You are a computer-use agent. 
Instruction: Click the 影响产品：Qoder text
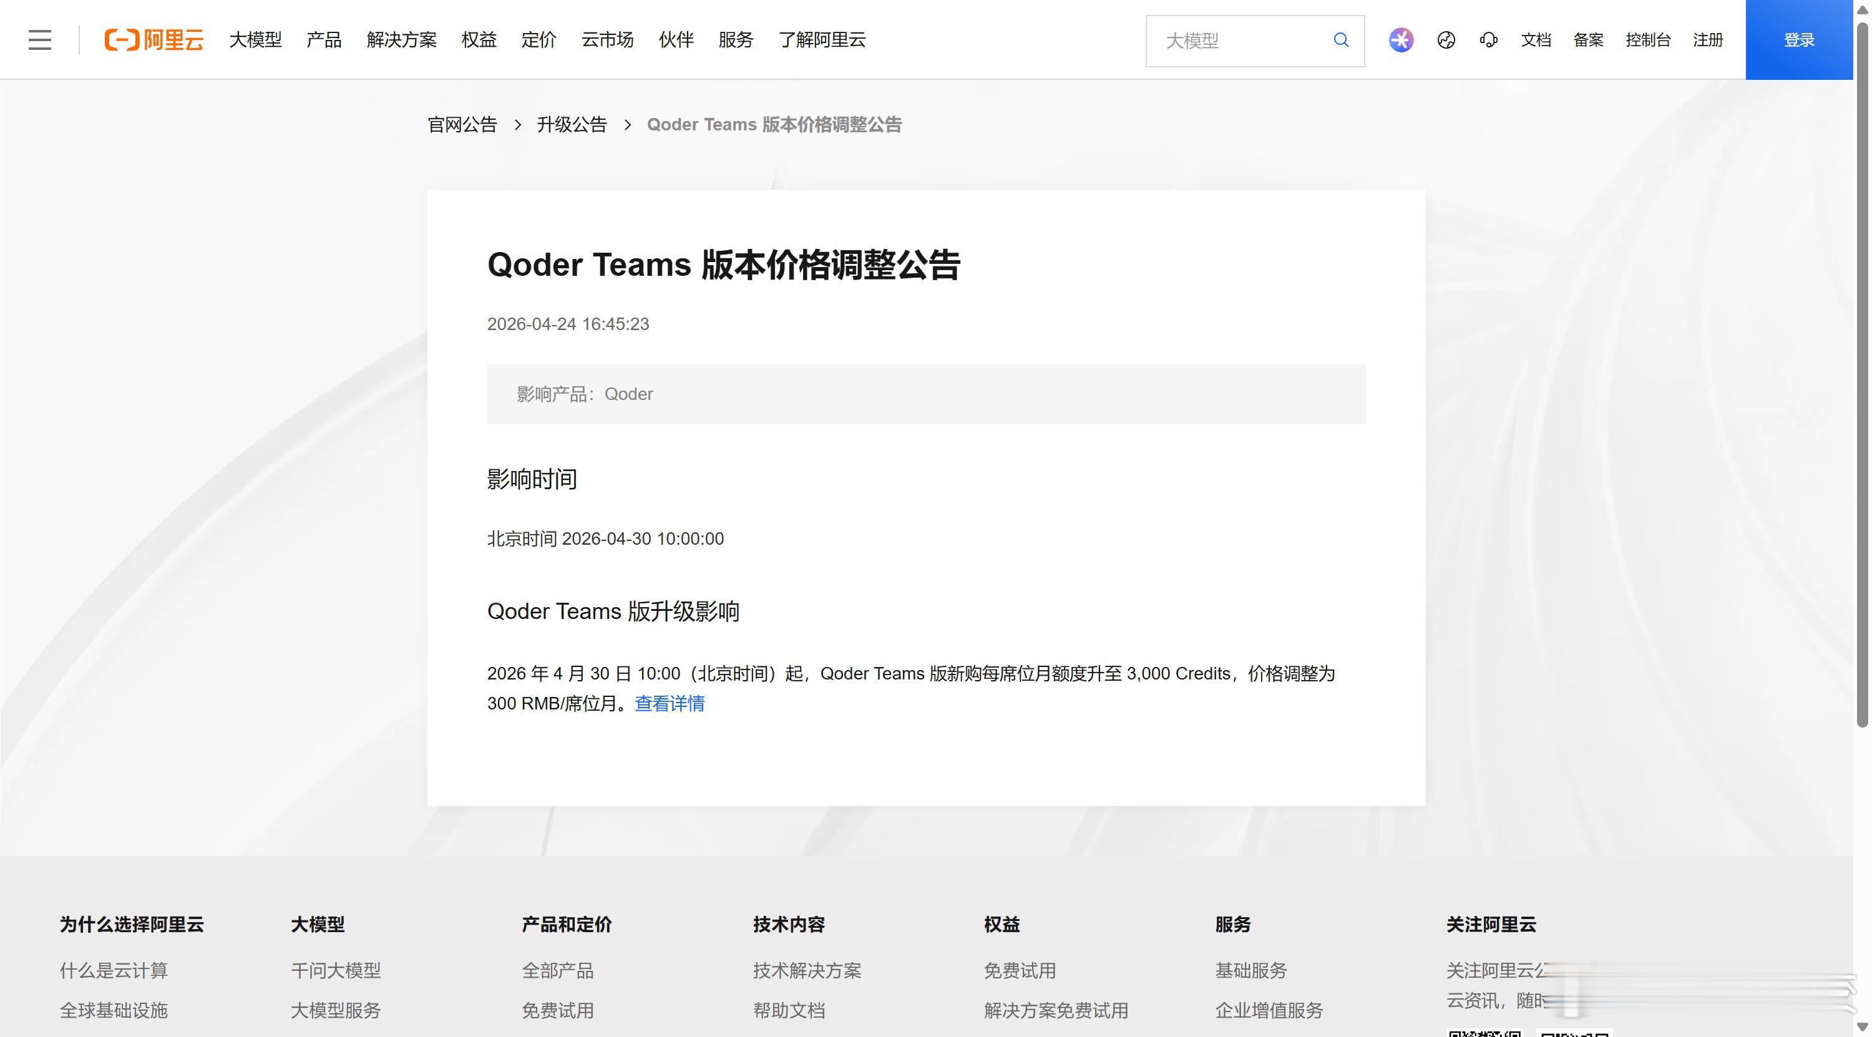click(x=584, y=394)
